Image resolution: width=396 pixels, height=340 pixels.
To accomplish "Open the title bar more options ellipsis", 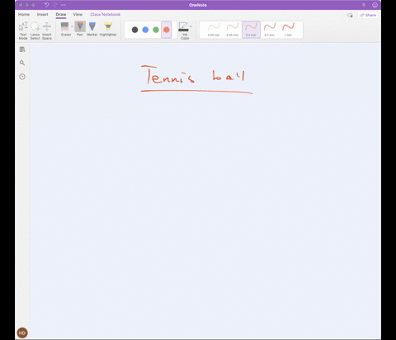I will tap(64, 5).
